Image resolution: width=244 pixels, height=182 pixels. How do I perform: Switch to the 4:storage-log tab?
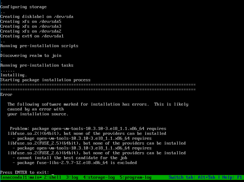(99, 177)
